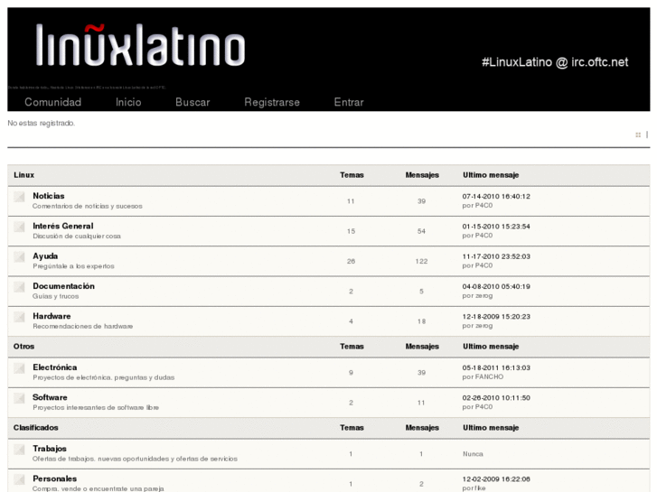
Task: Click the Ayuda forum status icon
Action: (x=19, y=257)
